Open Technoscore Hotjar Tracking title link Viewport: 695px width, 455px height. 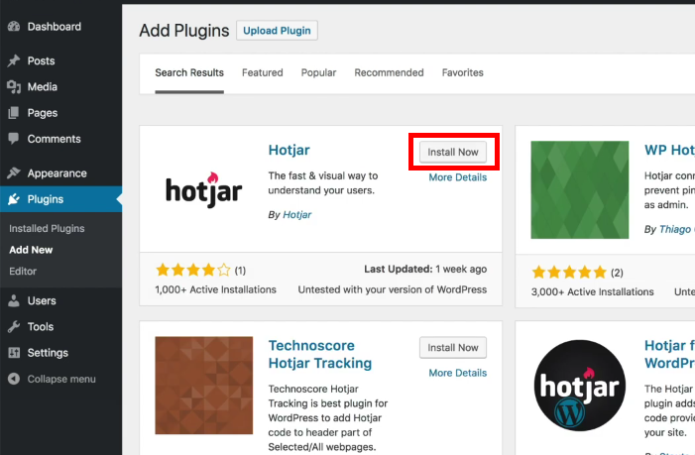pos(320,355)
